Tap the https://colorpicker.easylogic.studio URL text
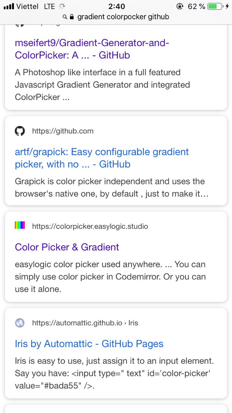Viewport: 232px width, 413px height. pos(90,227)
